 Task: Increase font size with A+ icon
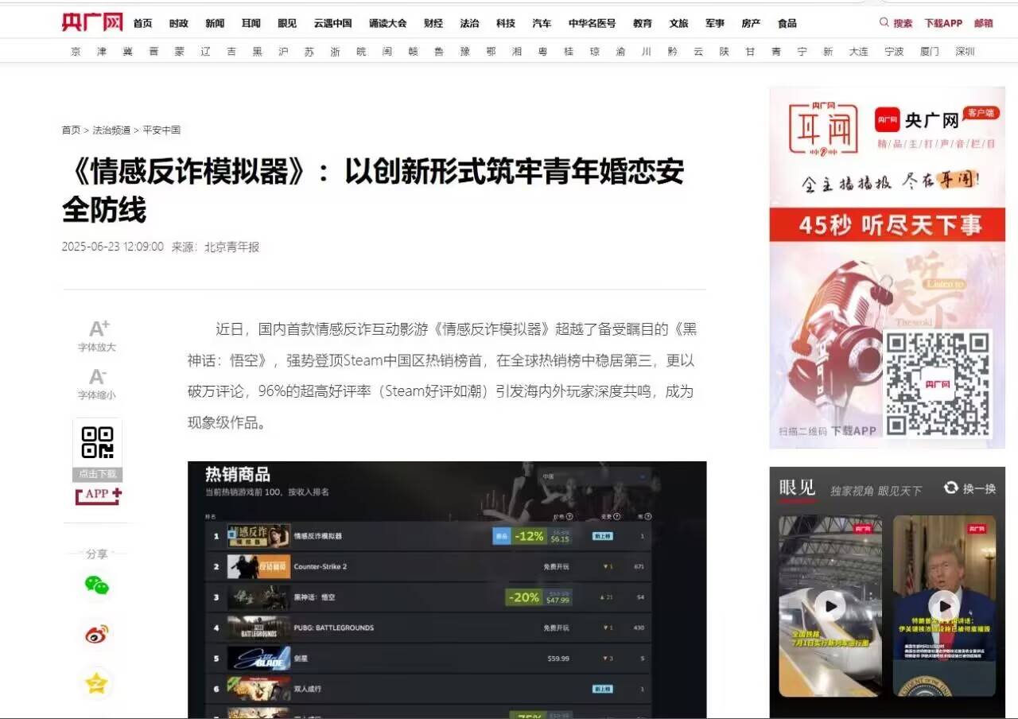click(x=99, y=328)
